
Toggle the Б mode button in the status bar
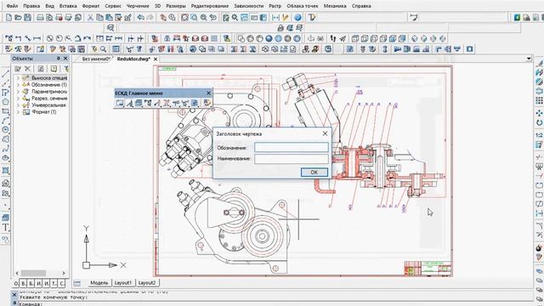[x=31, y=283]
